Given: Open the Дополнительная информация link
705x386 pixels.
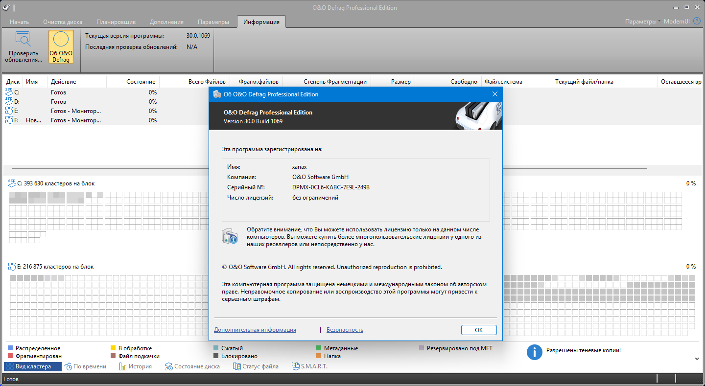Looking at the screenshot, I should tap(255, 330).
